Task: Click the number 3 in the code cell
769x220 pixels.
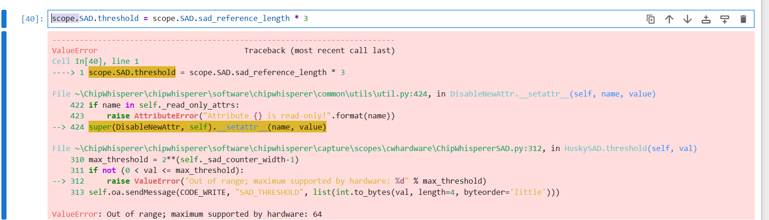Action: pos(306,19)
